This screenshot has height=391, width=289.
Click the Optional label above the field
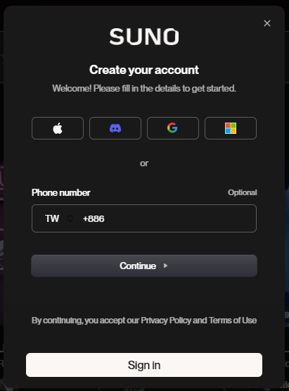point(243,192)
